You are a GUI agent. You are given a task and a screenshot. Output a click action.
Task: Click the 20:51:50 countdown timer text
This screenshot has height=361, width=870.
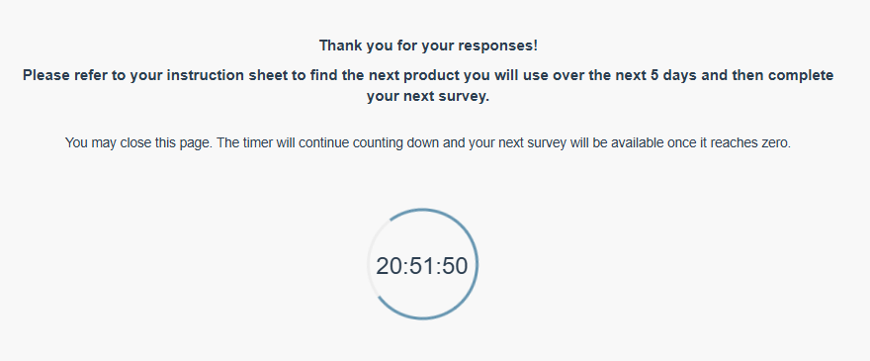point(422,266)
